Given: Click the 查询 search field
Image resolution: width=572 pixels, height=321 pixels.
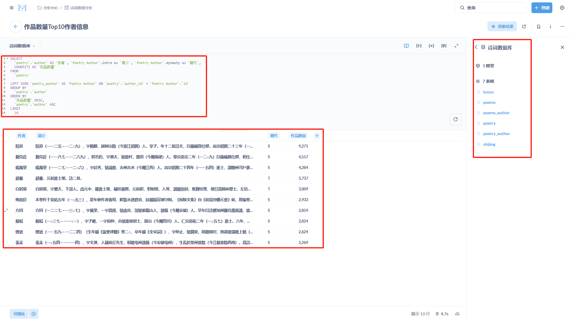Looking at the screenshot, I should (491, 8).
